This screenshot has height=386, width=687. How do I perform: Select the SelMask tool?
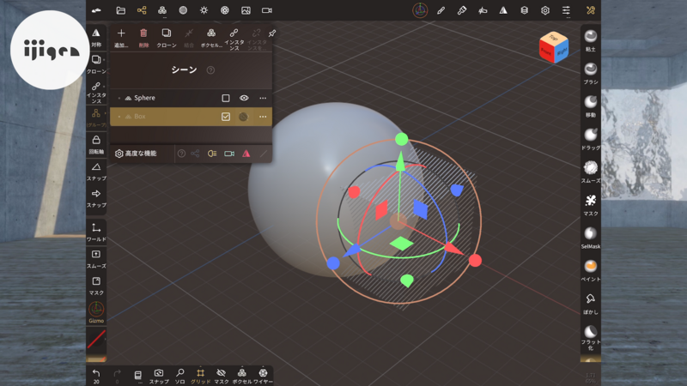[x=591, y=238]
